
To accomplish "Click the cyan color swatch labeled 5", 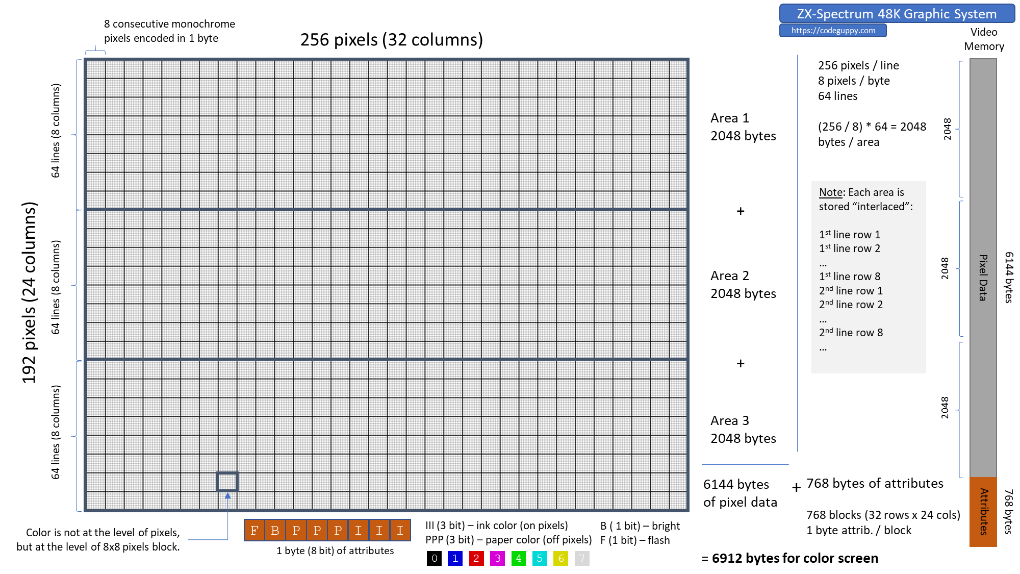I will pos(539,558).
